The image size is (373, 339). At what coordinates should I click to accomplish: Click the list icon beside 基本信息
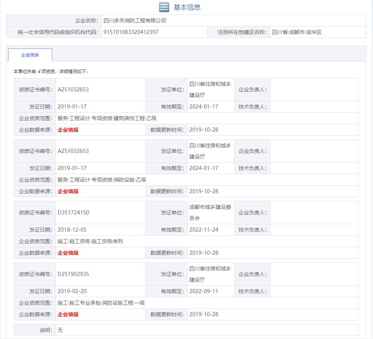pos(164,7)
